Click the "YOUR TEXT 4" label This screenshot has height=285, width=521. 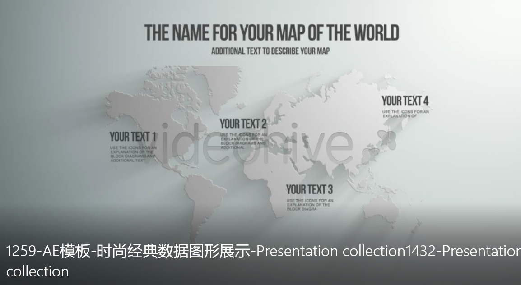405,101
